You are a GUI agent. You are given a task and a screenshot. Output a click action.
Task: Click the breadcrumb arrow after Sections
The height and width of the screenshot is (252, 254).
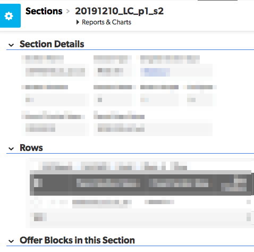coord(68,11)
